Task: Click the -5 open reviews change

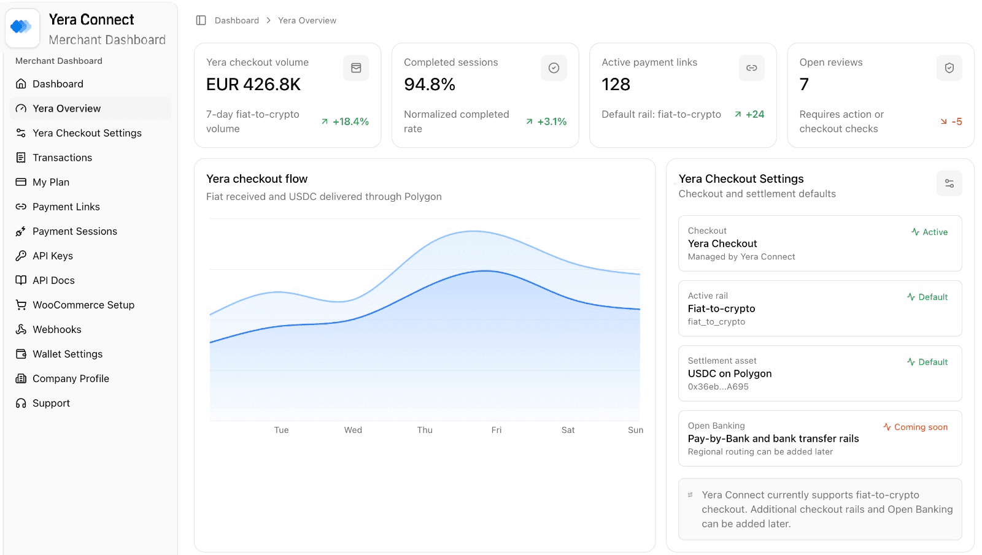Action: pos(951,121)
